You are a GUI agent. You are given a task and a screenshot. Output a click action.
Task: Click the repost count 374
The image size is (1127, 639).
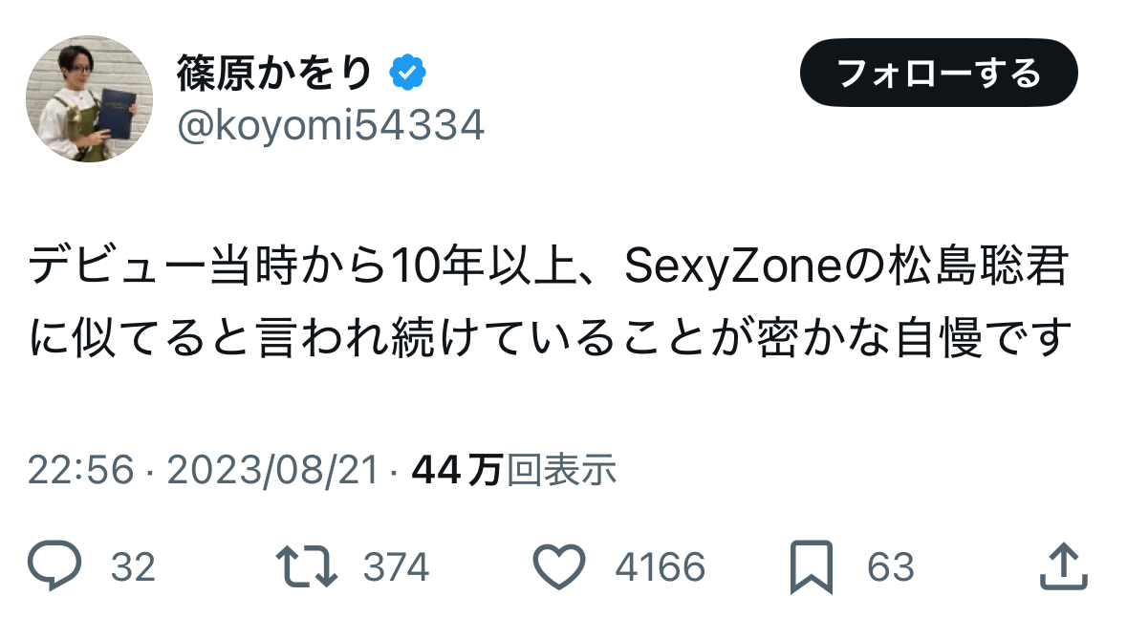396,567
